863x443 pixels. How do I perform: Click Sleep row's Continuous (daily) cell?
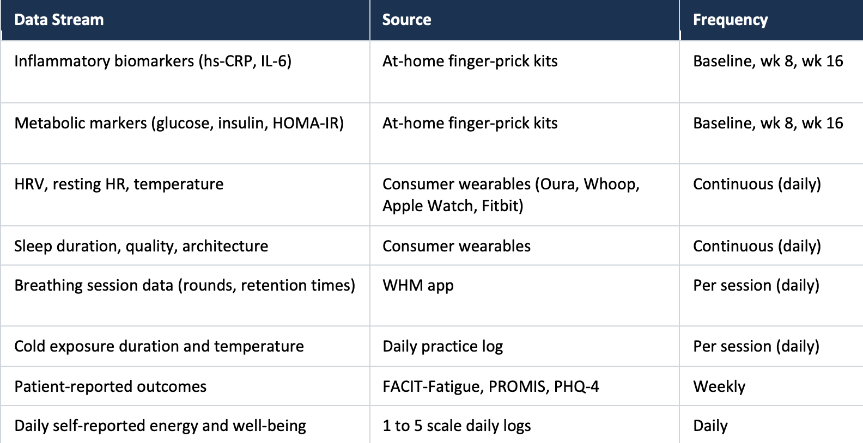(x=757, y=246)
